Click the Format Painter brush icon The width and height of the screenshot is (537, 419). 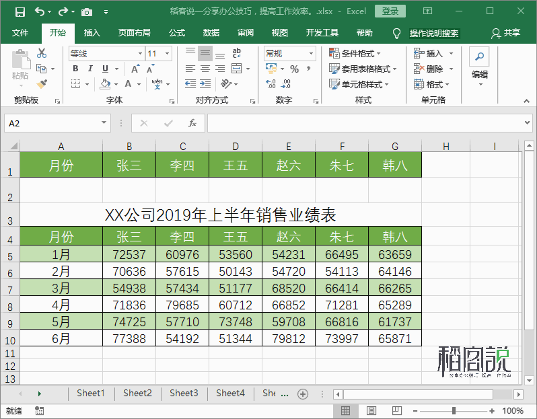pyautogui.click(x=42, y=84)
